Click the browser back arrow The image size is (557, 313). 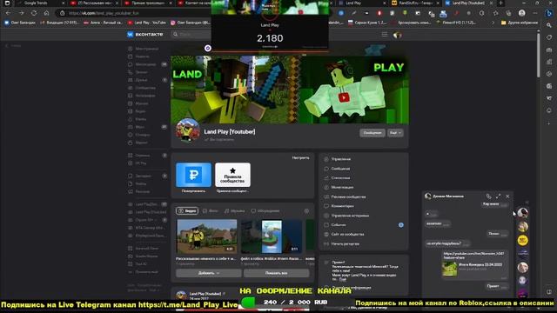(x=8, y=13)
